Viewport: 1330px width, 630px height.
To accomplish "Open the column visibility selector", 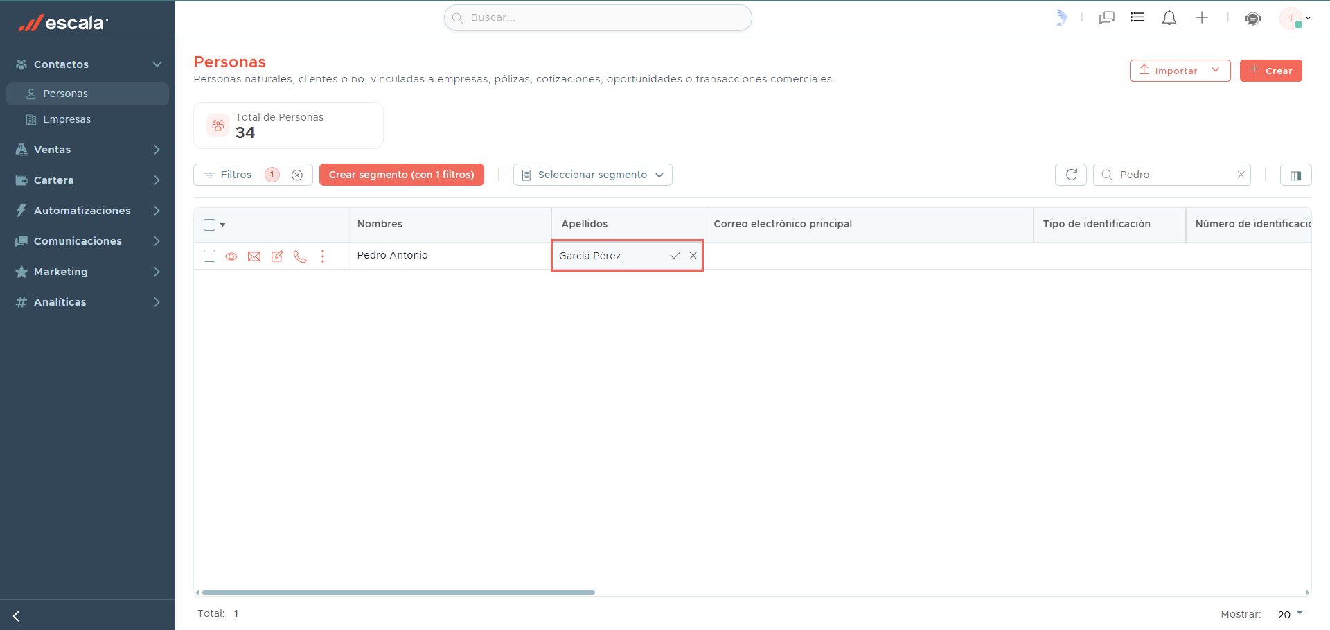I will point(1296,175).
